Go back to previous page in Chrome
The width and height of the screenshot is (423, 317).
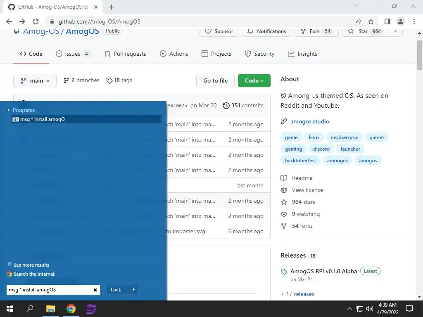tap(9, 21)
